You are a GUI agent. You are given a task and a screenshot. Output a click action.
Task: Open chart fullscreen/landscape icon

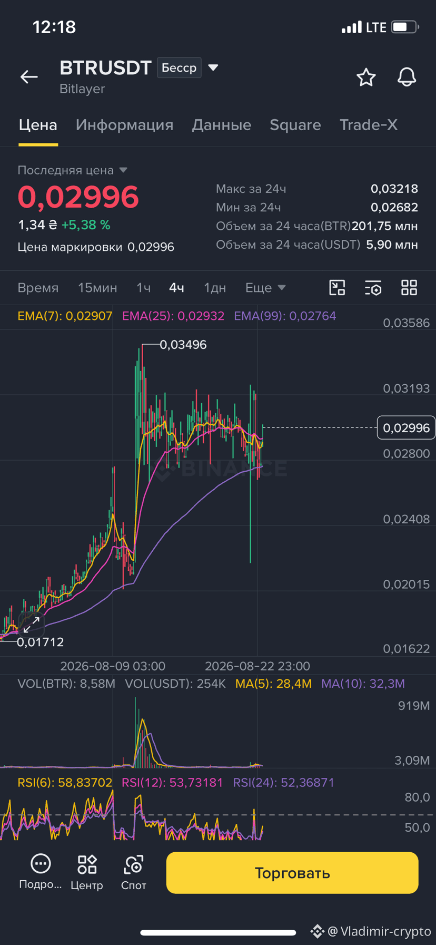tap(337, 287)
